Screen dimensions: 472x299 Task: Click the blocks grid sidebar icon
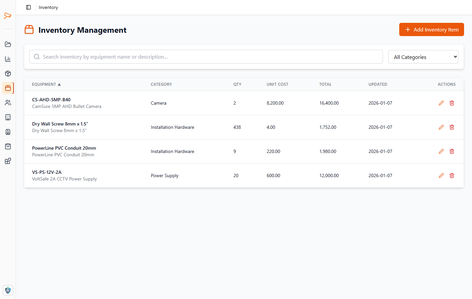pyautogui.click(x=8, y=161)
